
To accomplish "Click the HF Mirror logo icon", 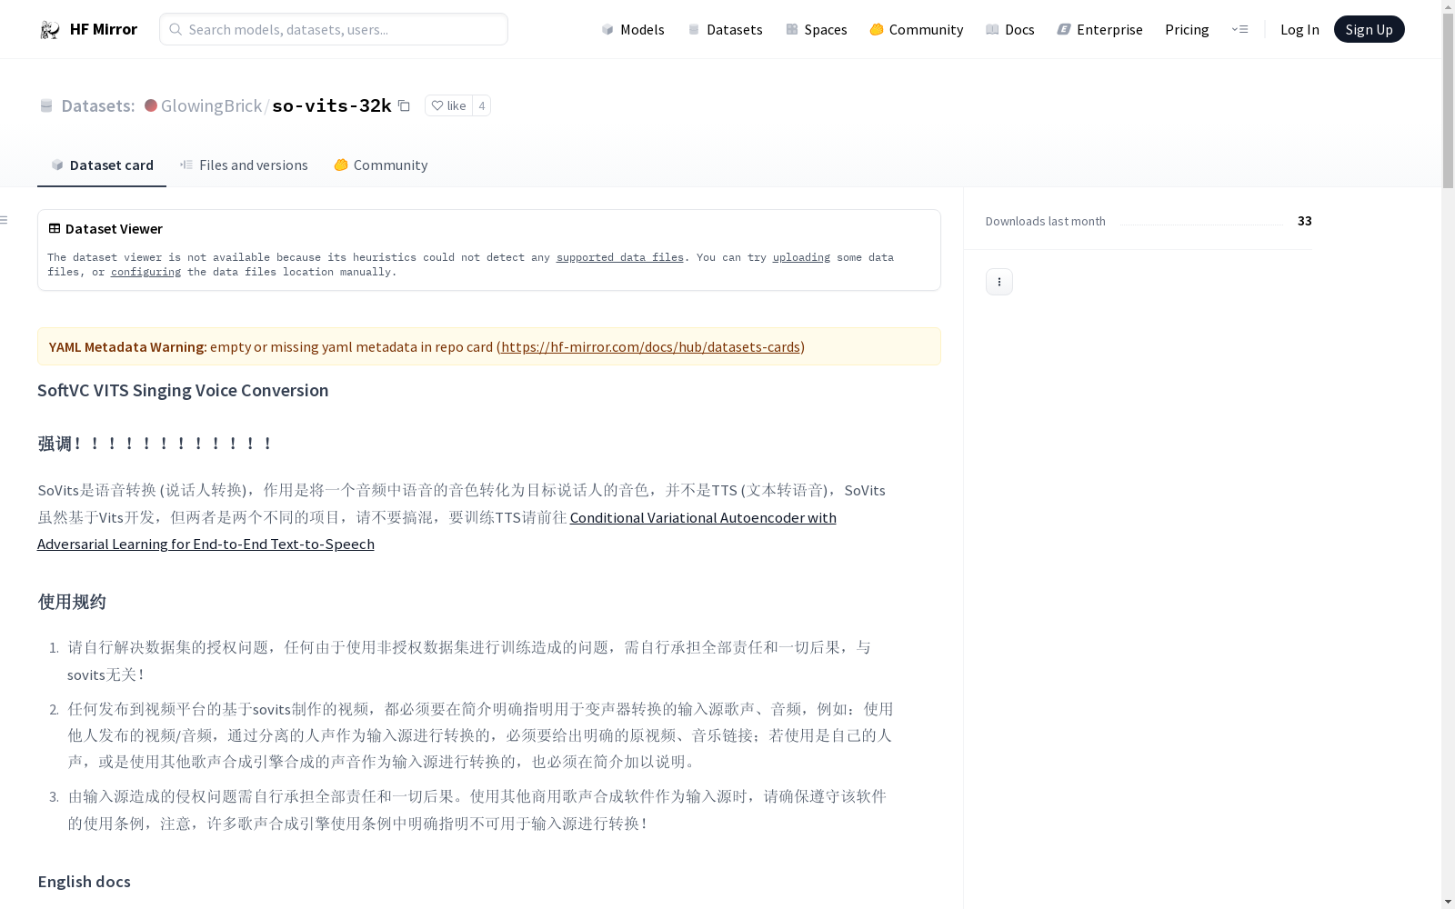I will click(49, 30).
